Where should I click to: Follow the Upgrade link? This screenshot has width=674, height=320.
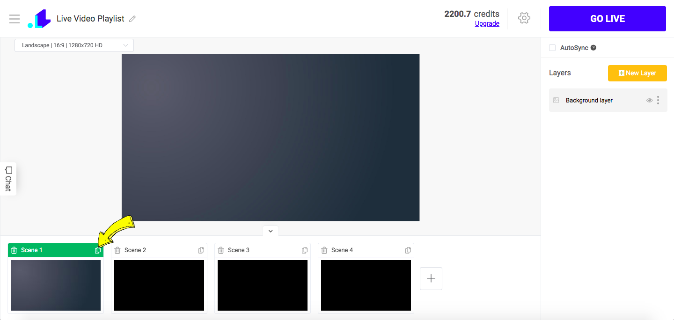click(x=487, y=24)
